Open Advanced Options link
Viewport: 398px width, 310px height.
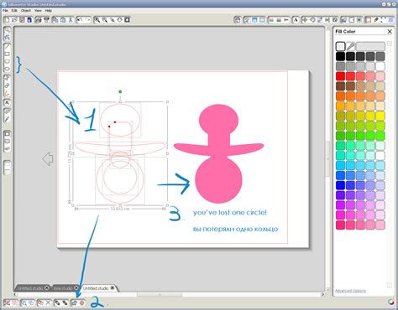[x=350, y=291]
